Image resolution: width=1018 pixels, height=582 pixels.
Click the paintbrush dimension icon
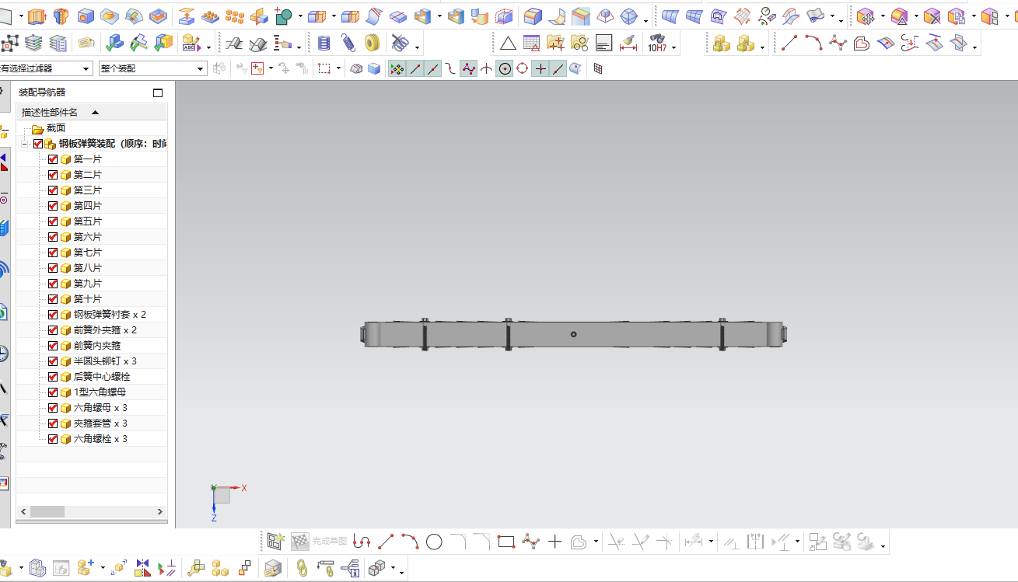pyautogui.click(x=628, y=44)
